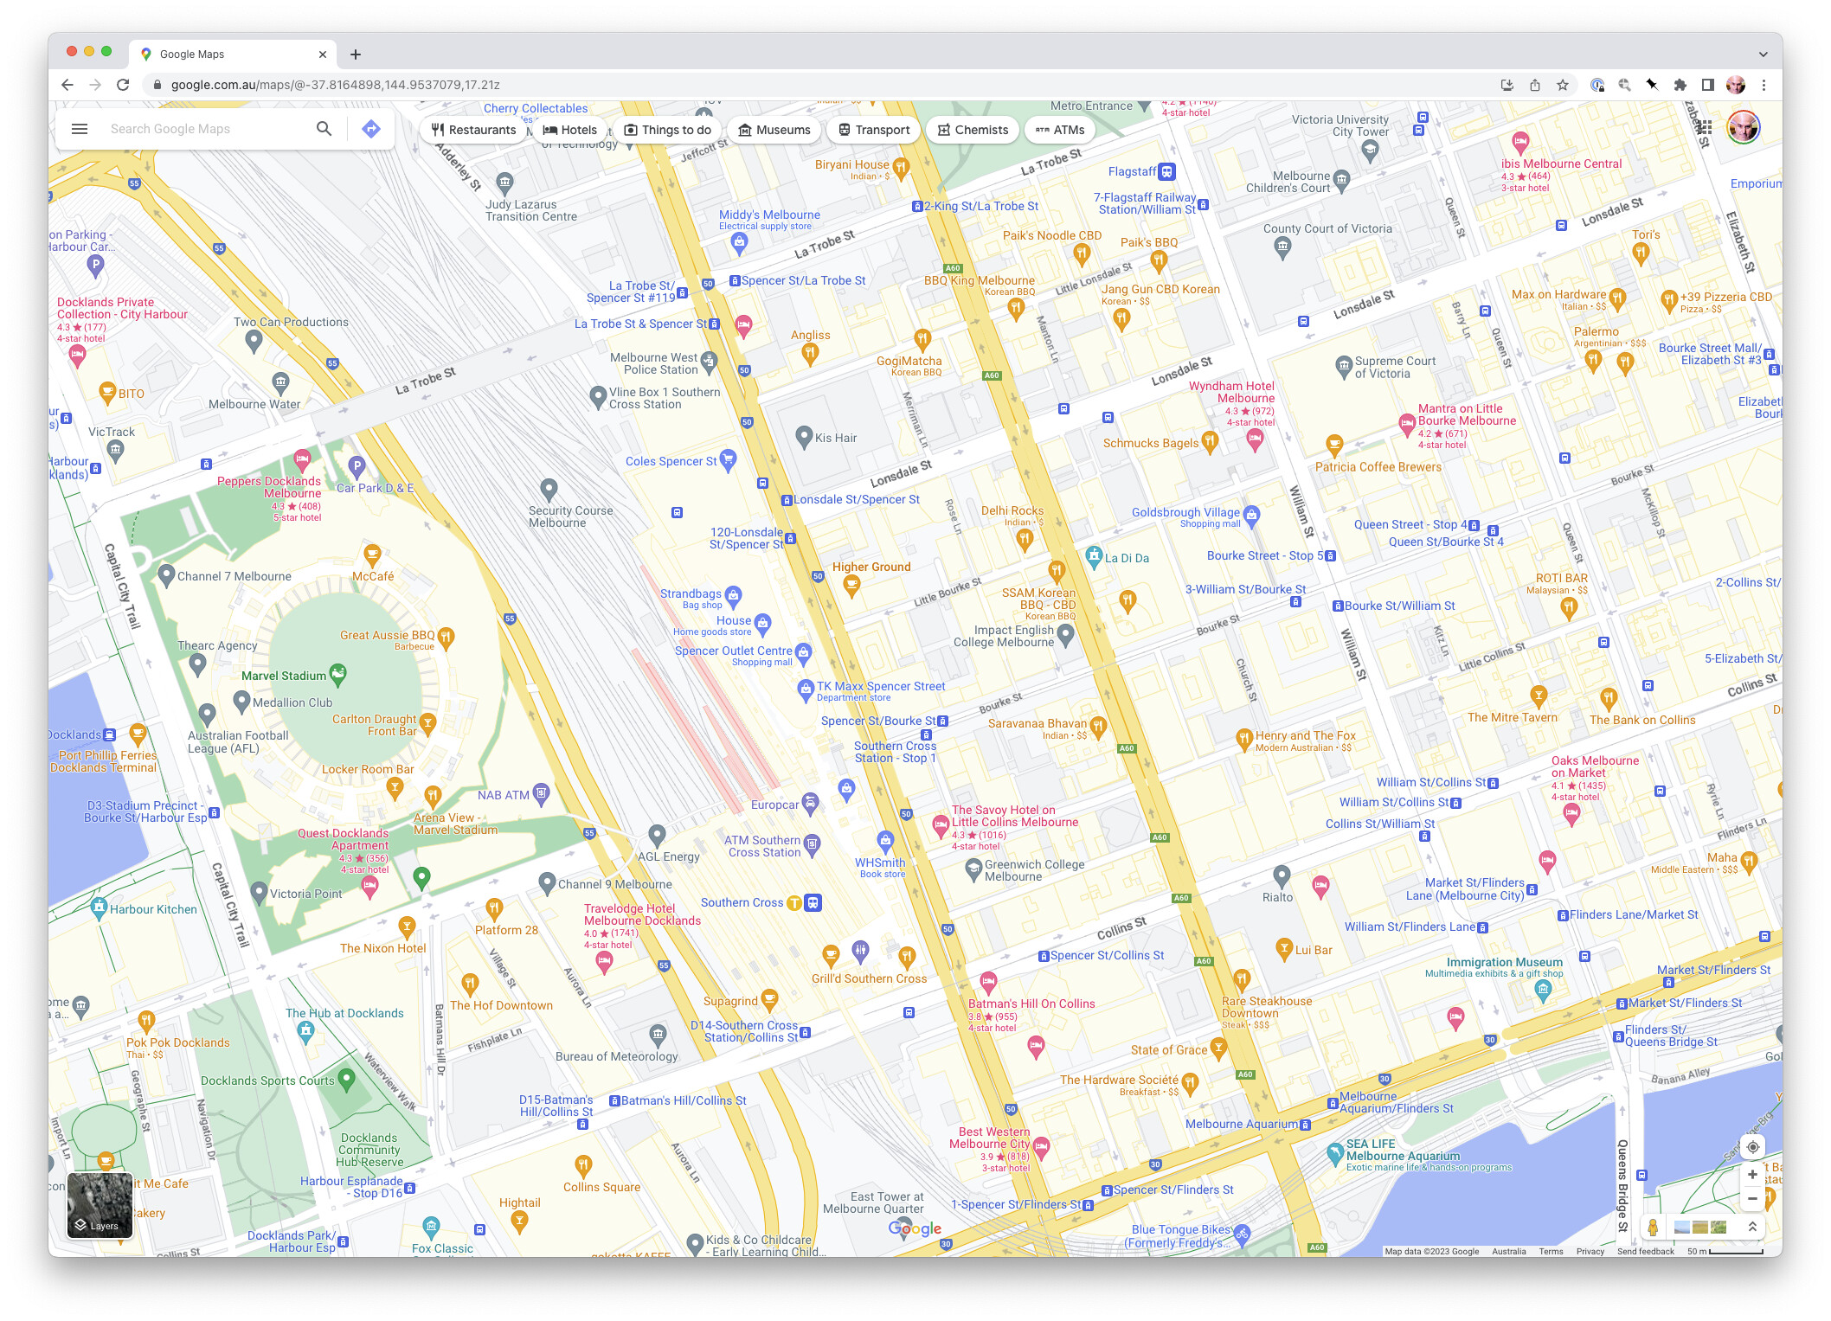Open the SEA LIFE Melbourne Aquarium marker
Image resolution: width=1831 pixels, height=1321 pixels.
point(1335,1152)
